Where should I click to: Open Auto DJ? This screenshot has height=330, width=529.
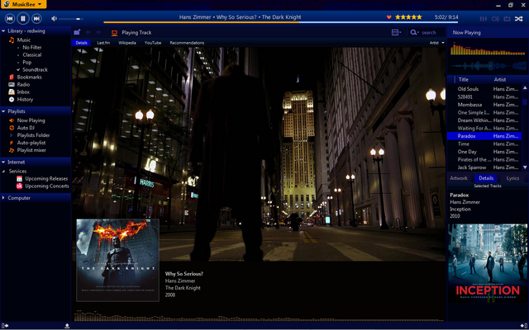click(26, 128)
